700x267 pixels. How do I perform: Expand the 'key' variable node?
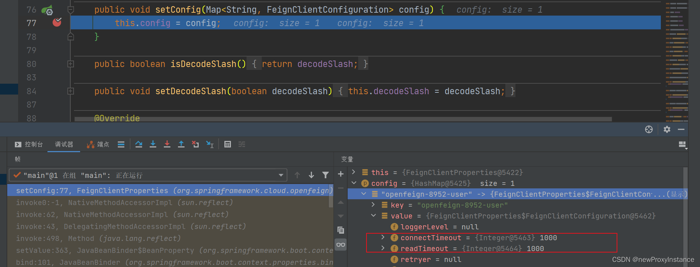[x=373, y=205]
